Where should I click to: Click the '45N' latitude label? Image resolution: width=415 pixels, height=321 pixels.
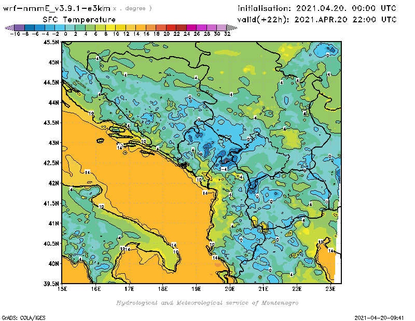pyautogui.click(x=53, y=62)
